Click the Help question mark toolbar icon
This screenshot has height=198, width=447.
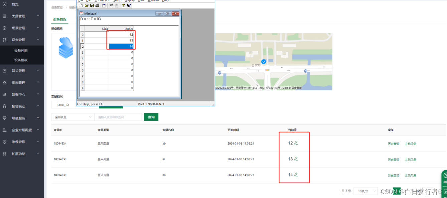[x=123, y=5]
